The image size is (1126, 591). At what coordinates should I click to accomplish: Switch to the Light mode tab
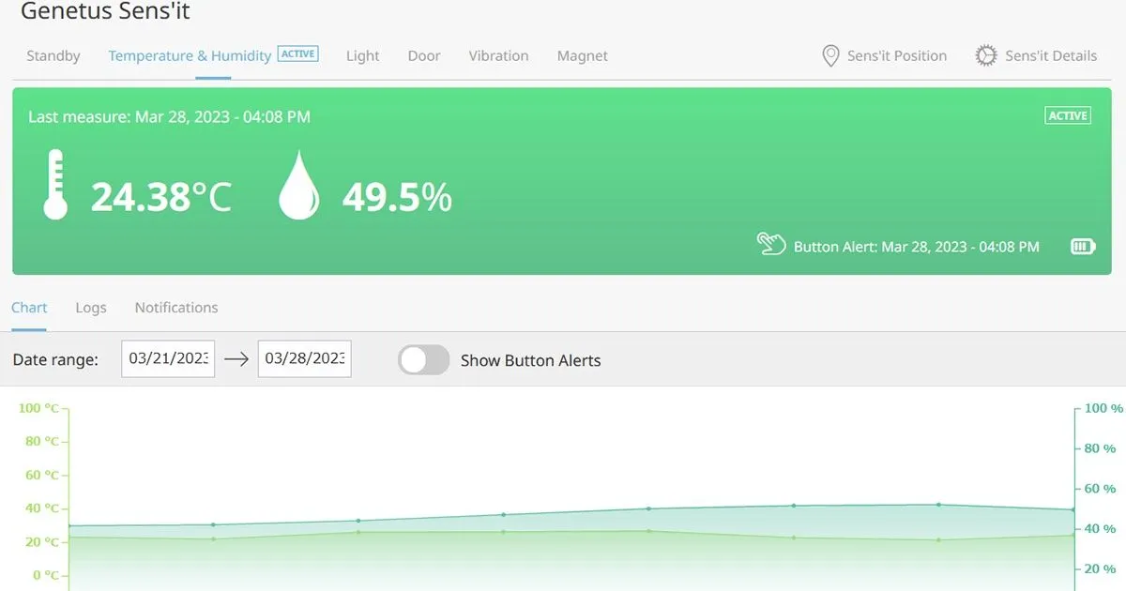coord(363,56)
